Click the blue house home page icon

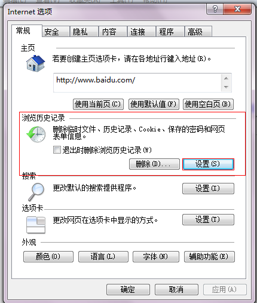[36, 63]
